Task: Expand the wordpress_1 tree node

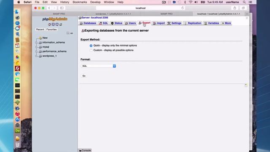Action: 36,56
